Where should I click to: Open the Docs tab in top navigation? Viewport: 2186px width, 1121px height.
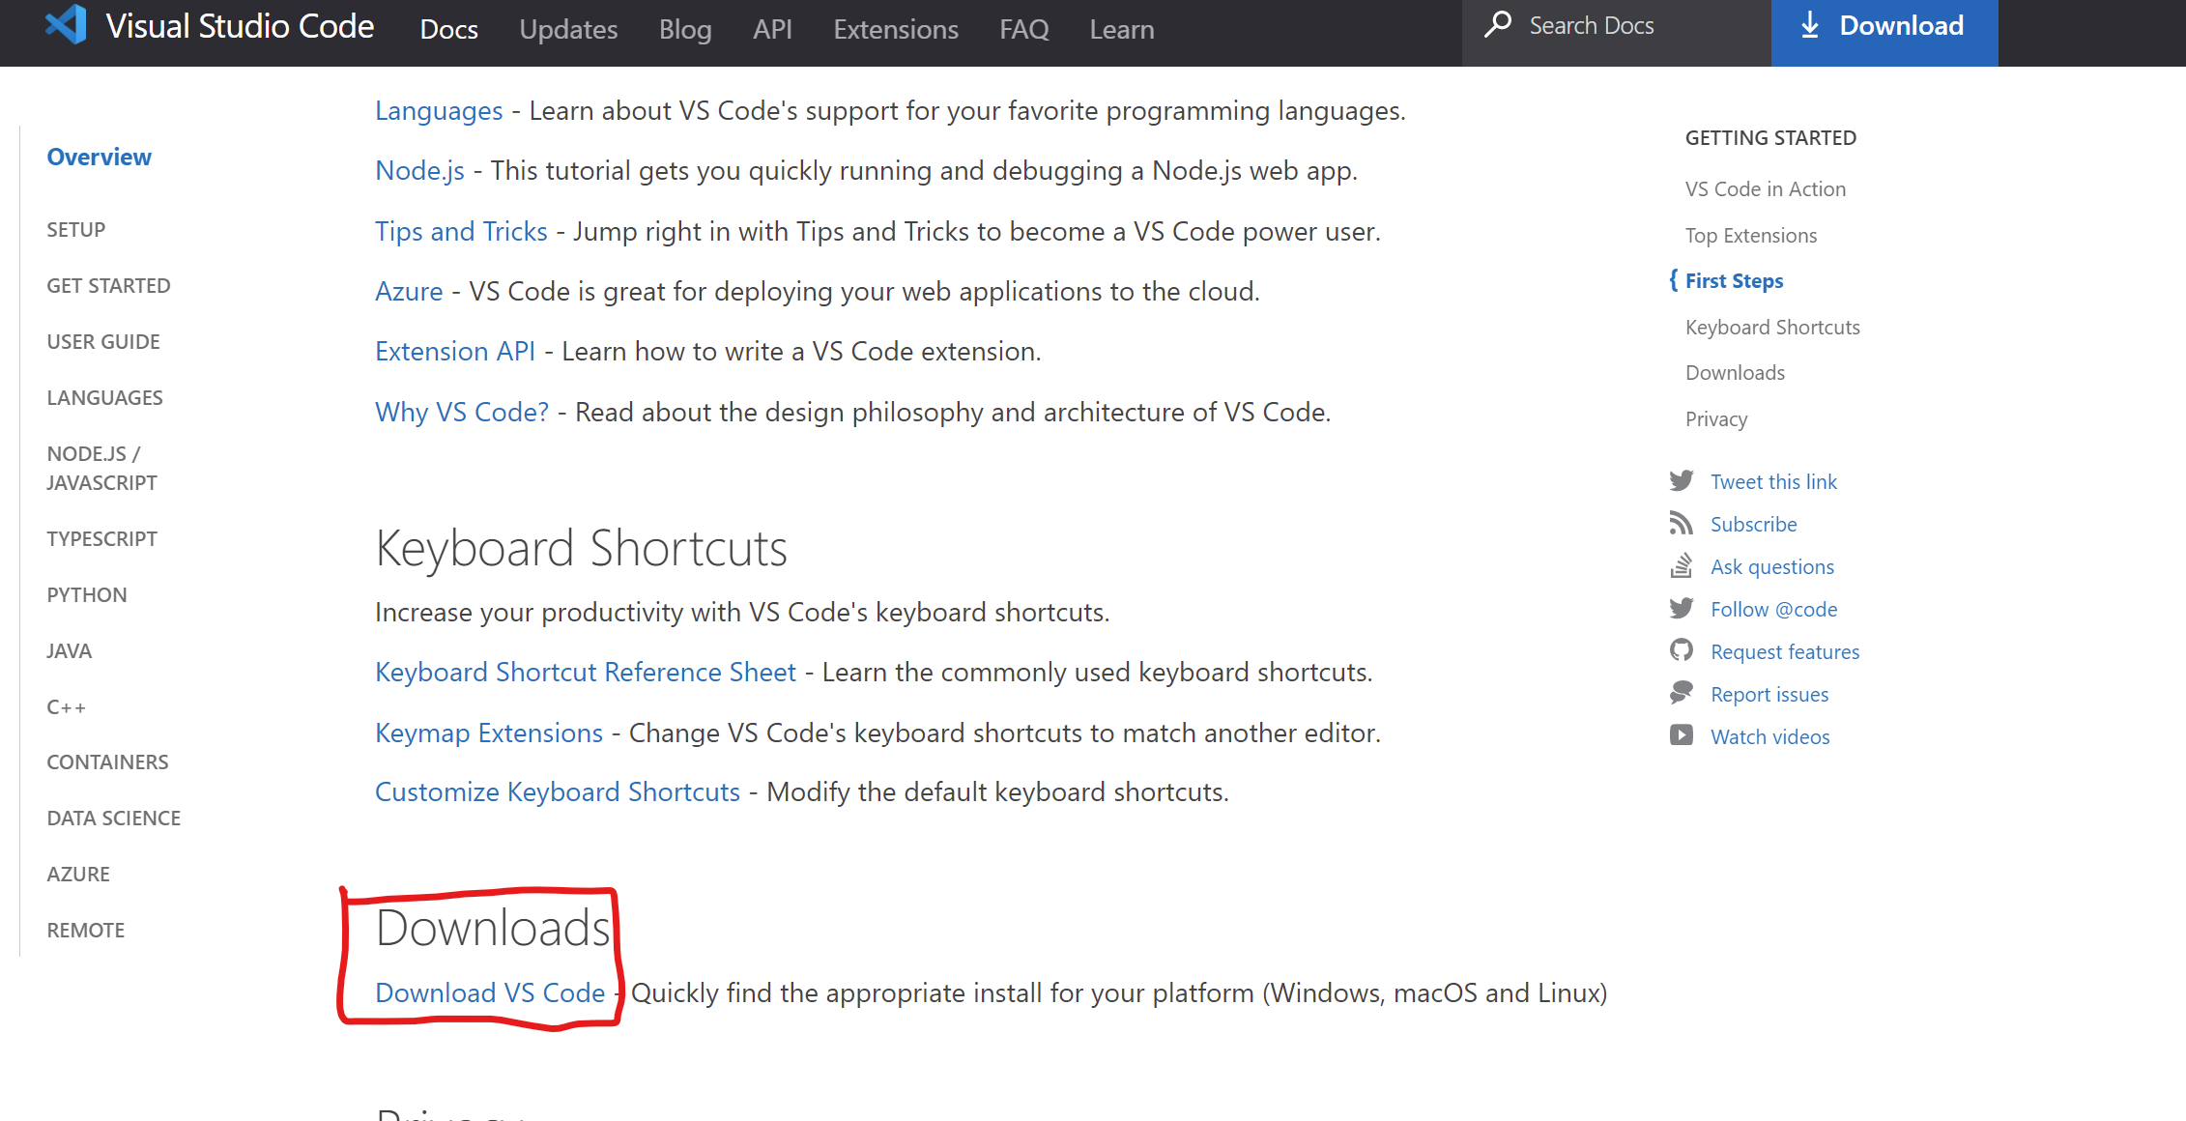pos(449,30)
